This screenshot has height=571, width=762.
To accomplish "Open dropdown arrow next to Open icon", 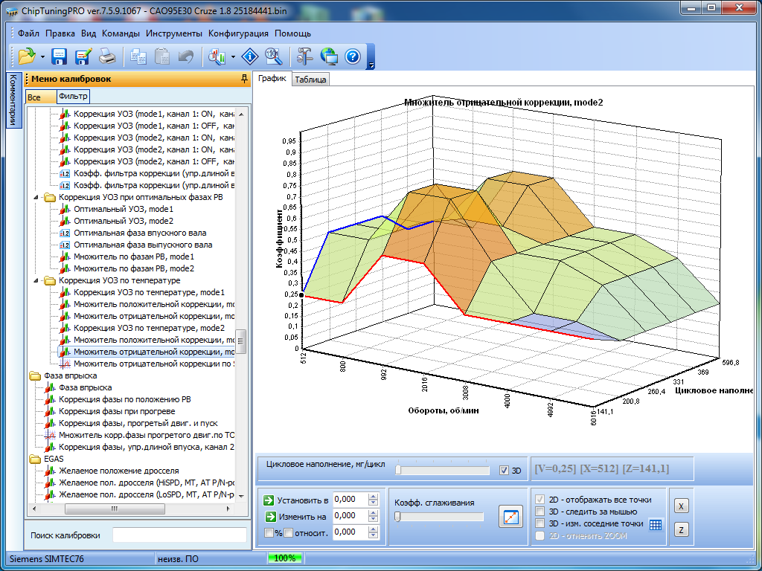I will [42, 57].
